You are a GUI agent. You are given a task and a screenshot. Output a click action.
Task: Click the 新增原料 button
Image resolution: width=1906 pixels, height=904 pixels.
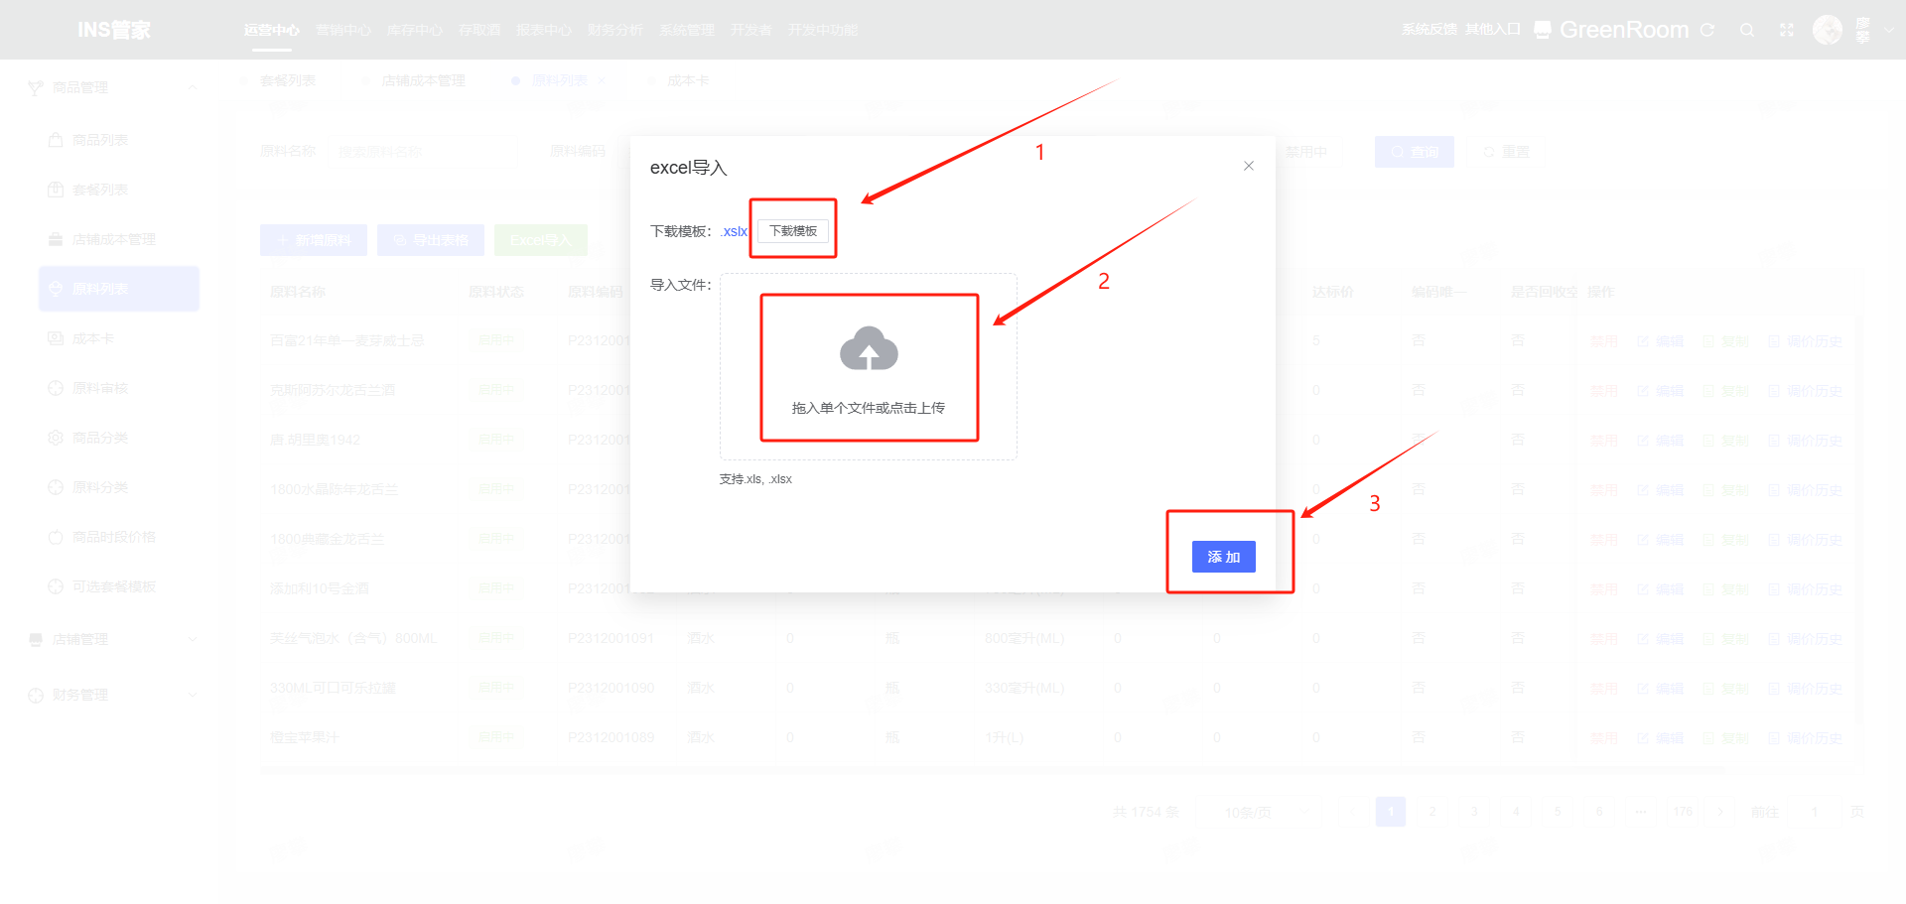[314, 240]
